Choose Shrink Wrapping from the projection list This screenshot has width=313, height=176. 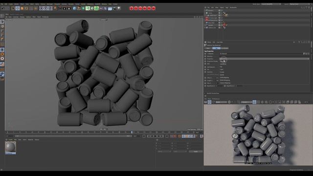point(225,80)
